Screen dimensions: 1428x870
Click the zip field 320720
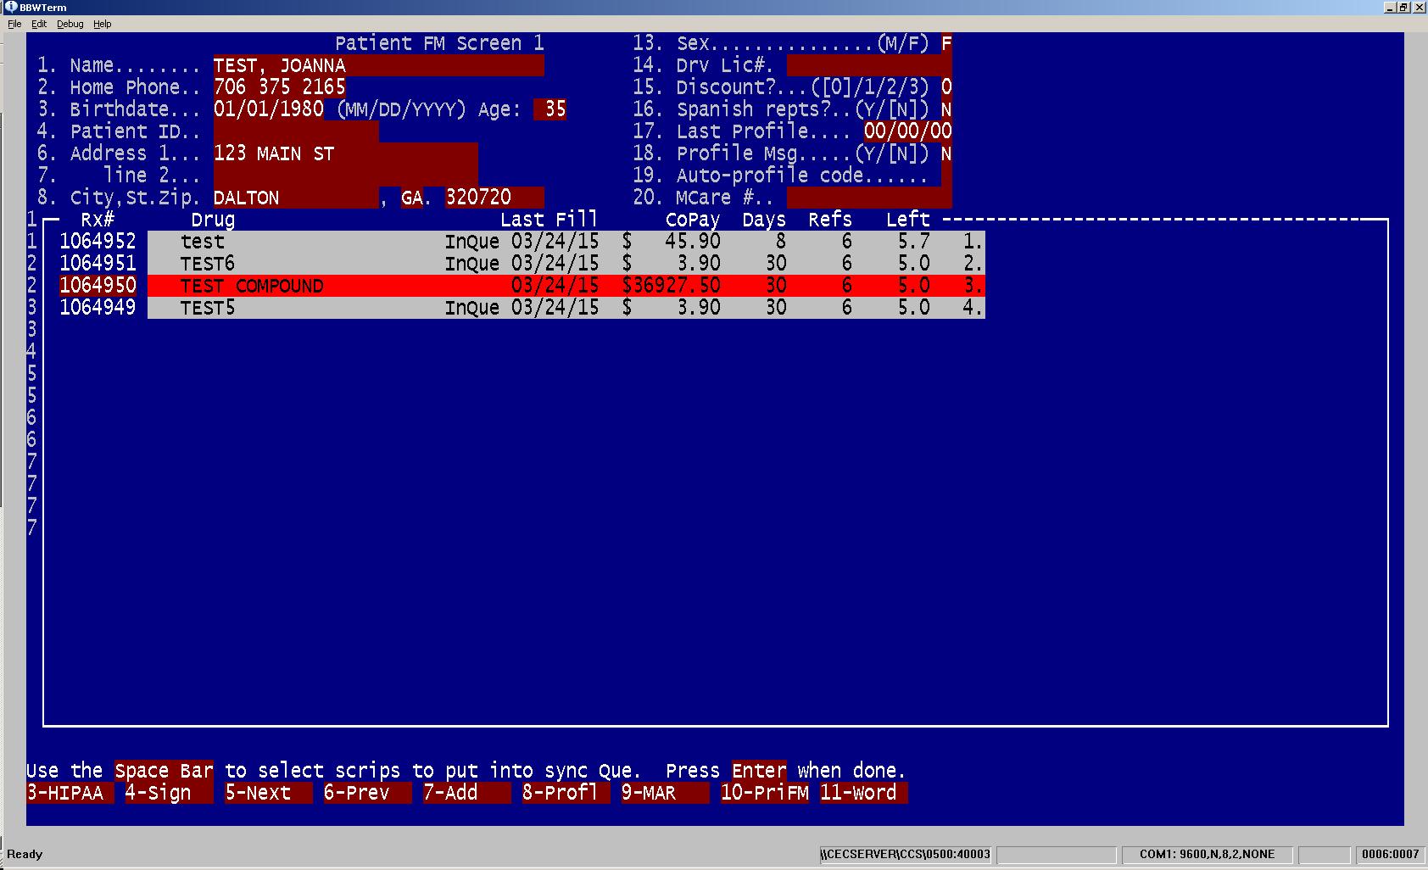(x=494, y=198)
